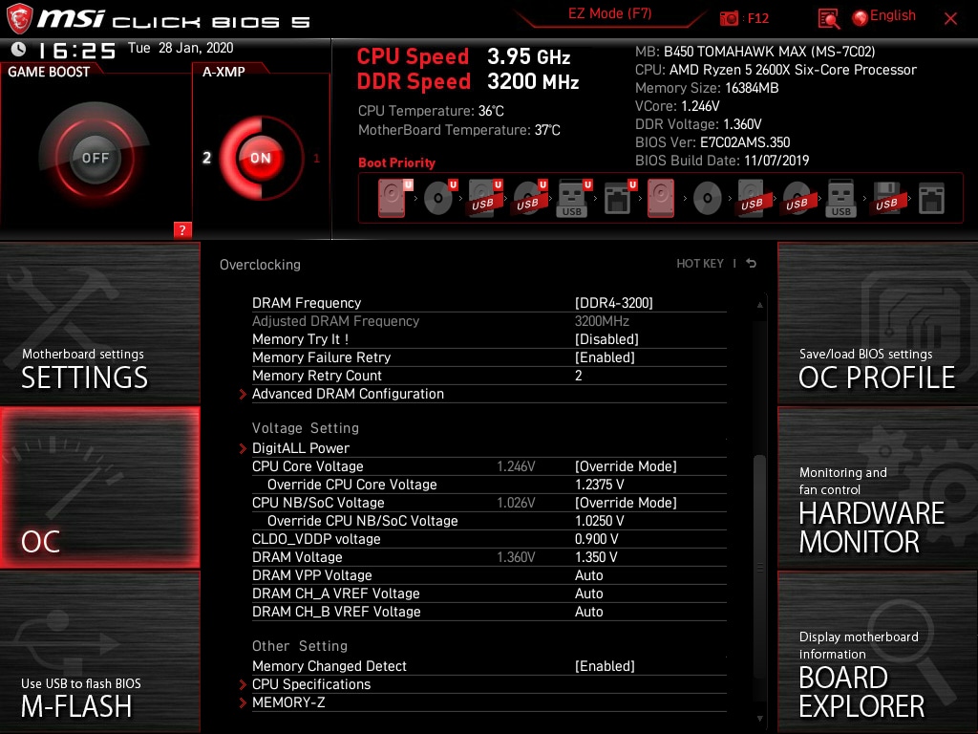Open the OC overclocking panel
Viewport: 978px width, 734px height.
coord(99,487)
